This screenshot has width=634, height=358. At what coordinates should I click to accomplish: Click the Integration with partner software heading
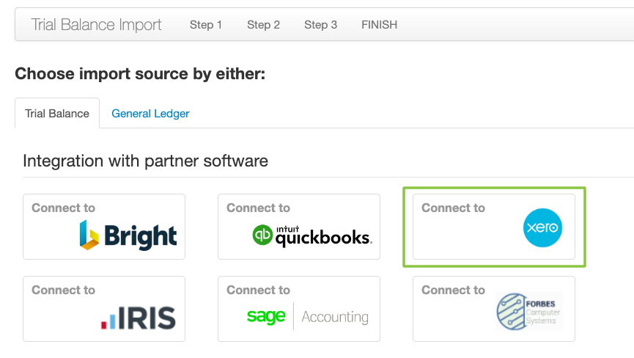[145, 161]
